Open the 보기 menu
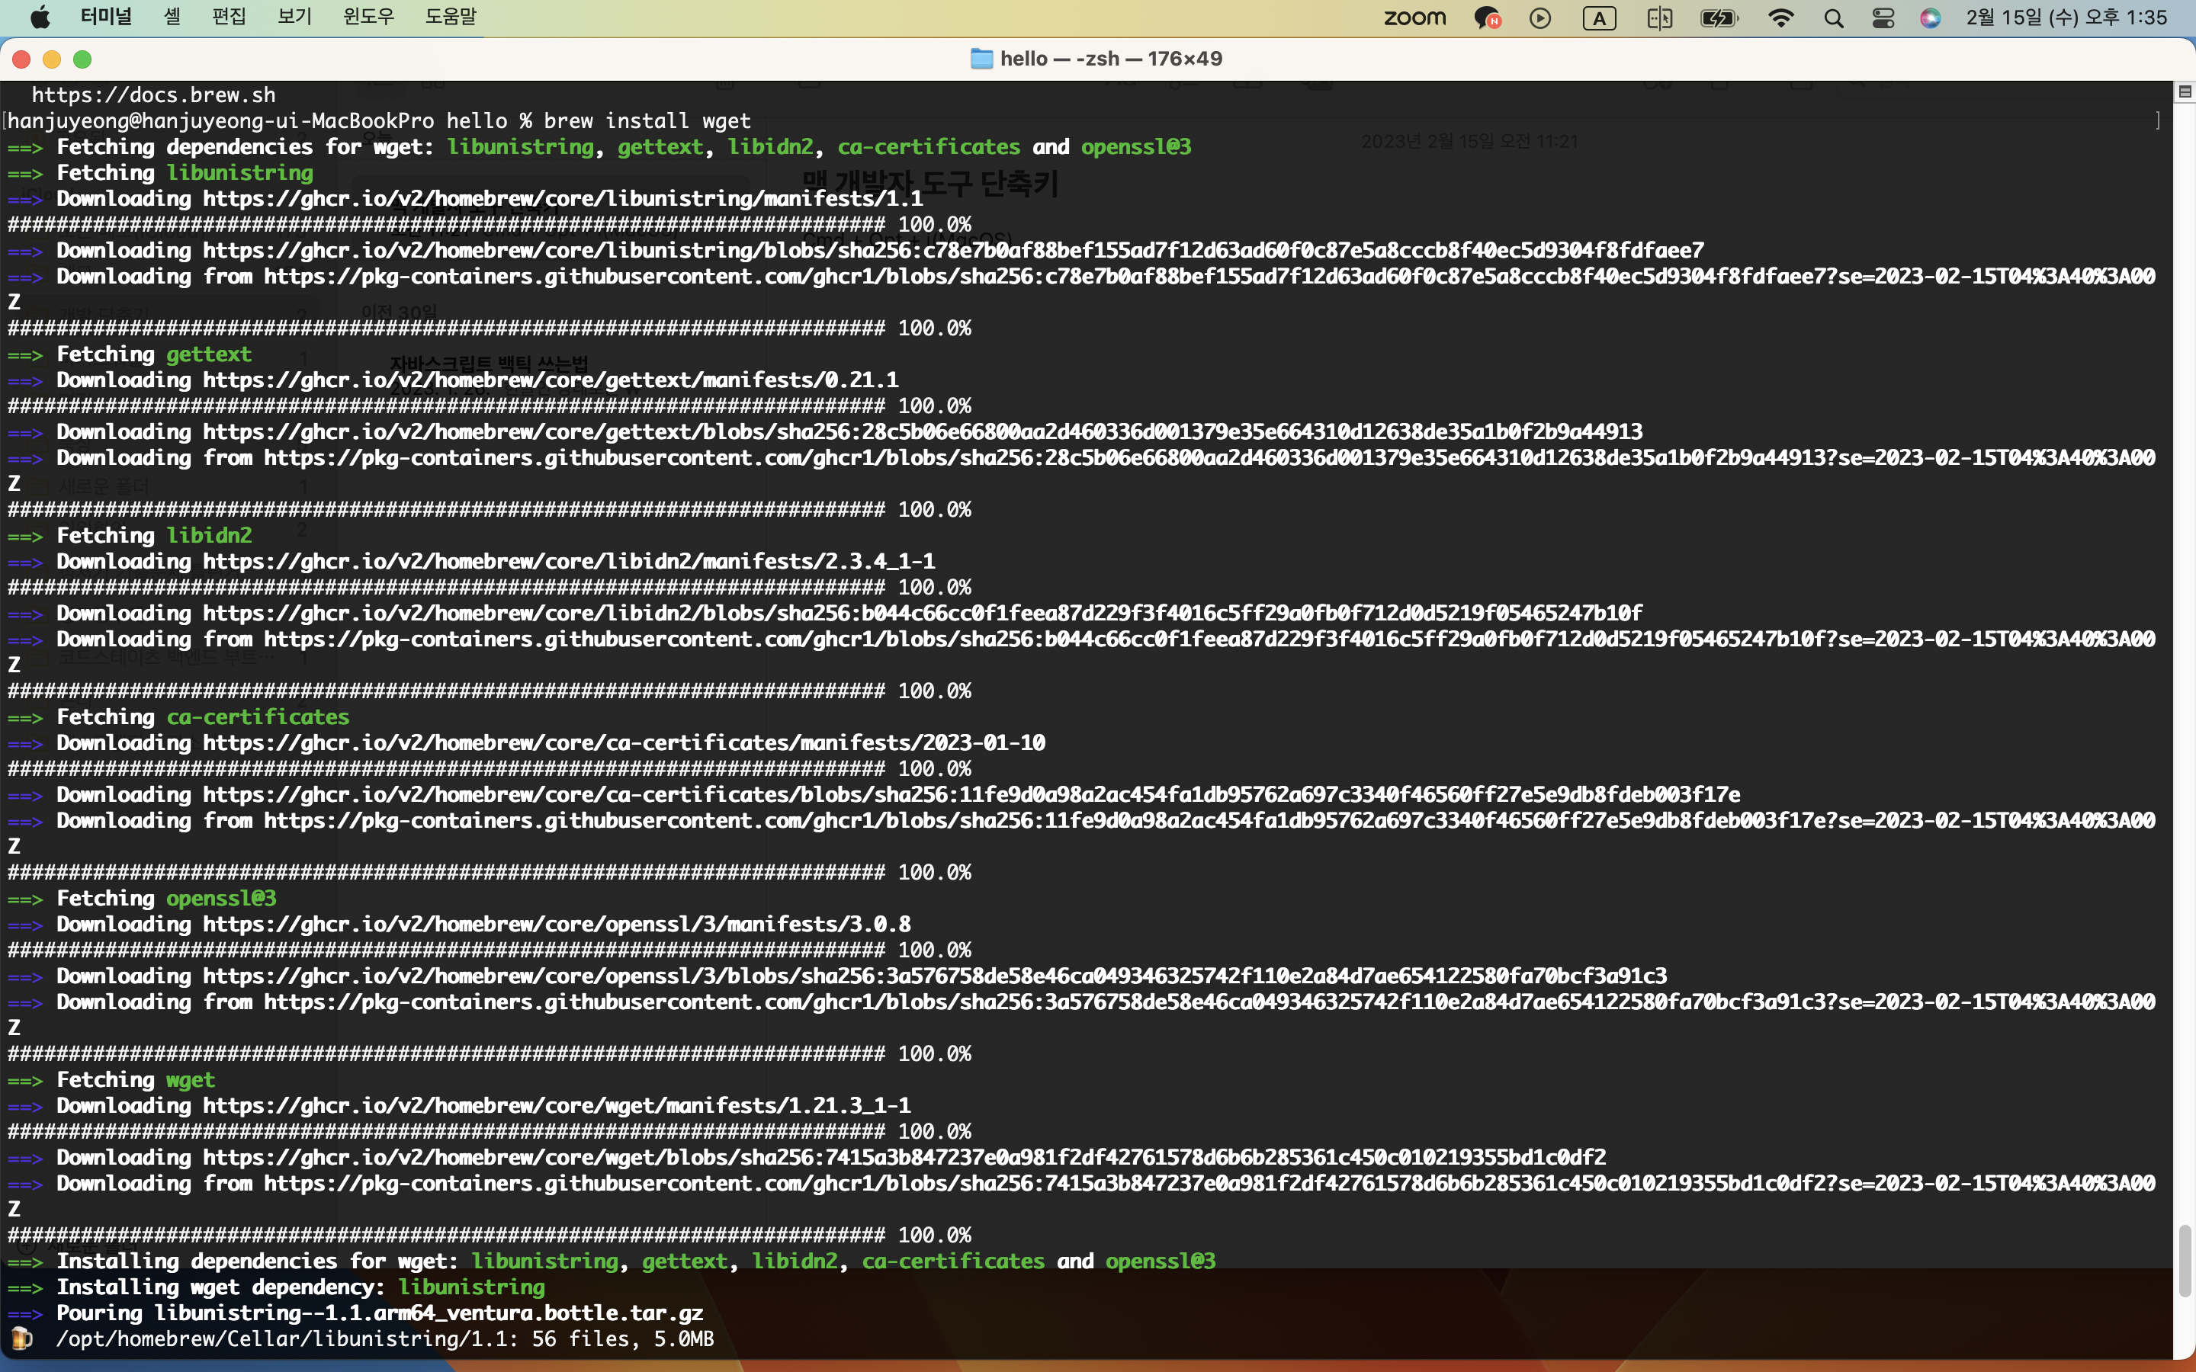The height and width of the screenshot is (1372, 2196). (x=294, y=18)
